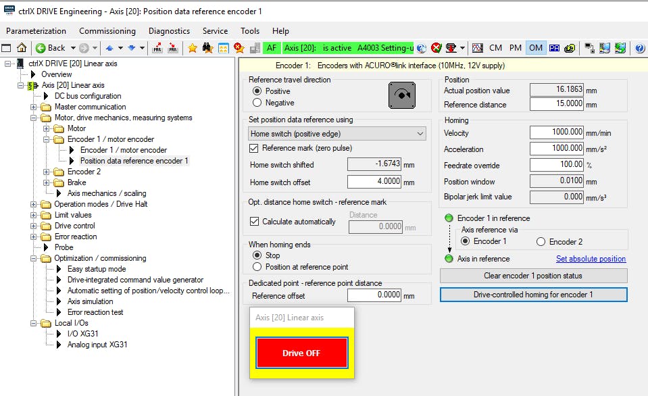Screen dimensions: 648x396
Task: Select Stop when homing ends
Action: (x=257, y=255)
